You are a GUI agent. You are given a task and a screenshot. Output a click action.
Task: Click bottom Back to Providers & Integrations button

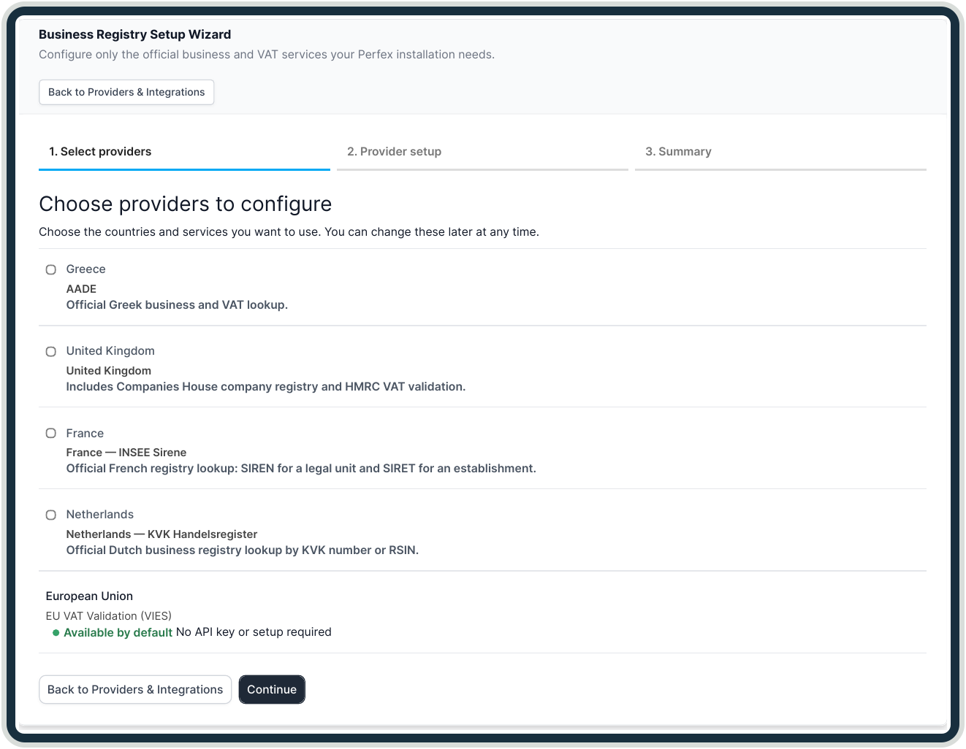coord(135,689)
